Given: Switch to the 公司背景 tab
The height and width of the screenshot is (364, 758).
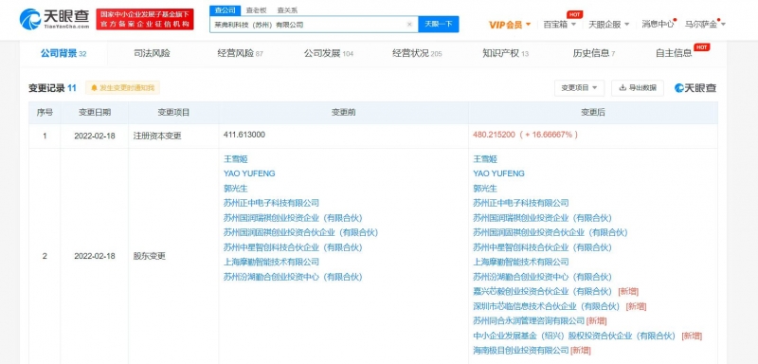Looking at the screenshot, I should (x=63, y=54).
